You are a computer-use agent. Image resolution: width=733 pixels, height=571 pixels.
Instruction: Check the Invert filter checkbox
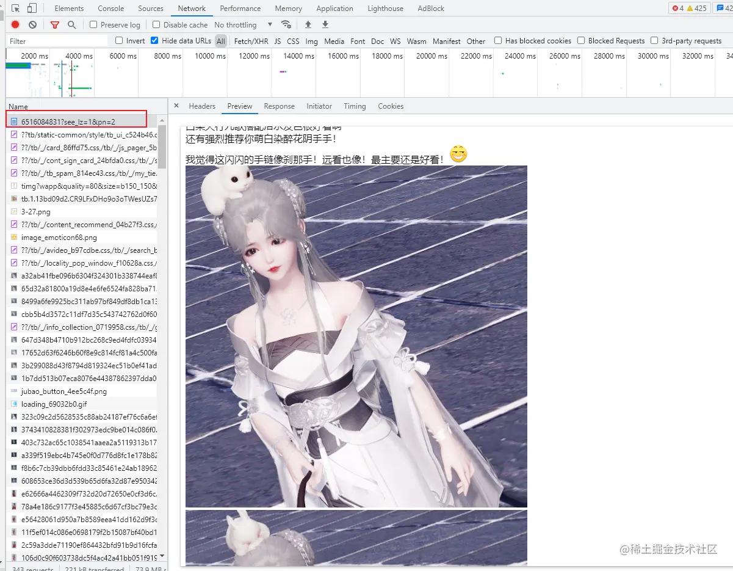tap(120, 41)
